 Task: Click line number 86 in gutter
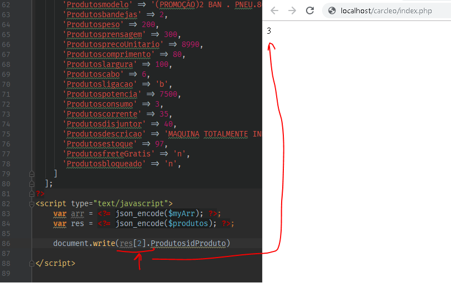click(6, 244)
